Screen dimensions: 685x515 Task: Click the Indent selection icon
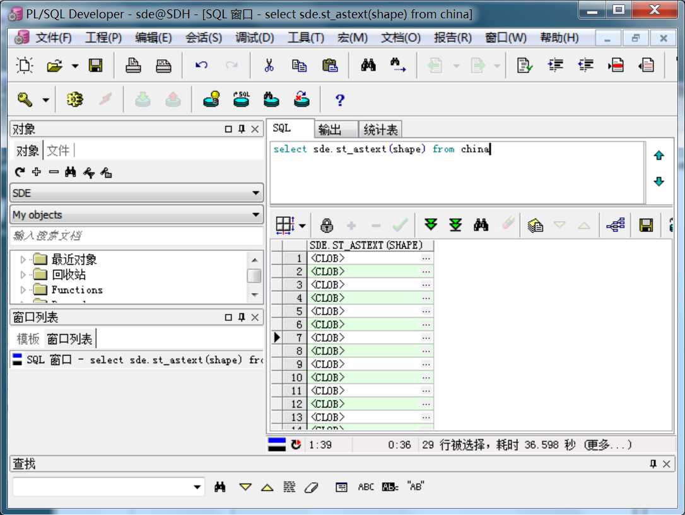point(555,66)
